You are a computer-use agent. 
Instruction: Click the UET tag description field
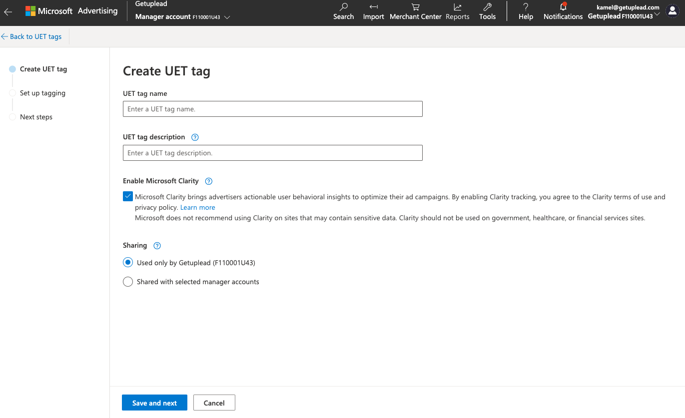tap(273, 153)
